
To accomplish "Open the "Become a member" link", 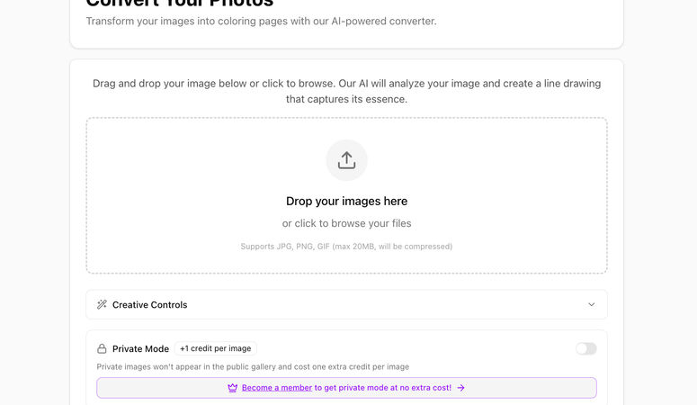I will [277, 388].
